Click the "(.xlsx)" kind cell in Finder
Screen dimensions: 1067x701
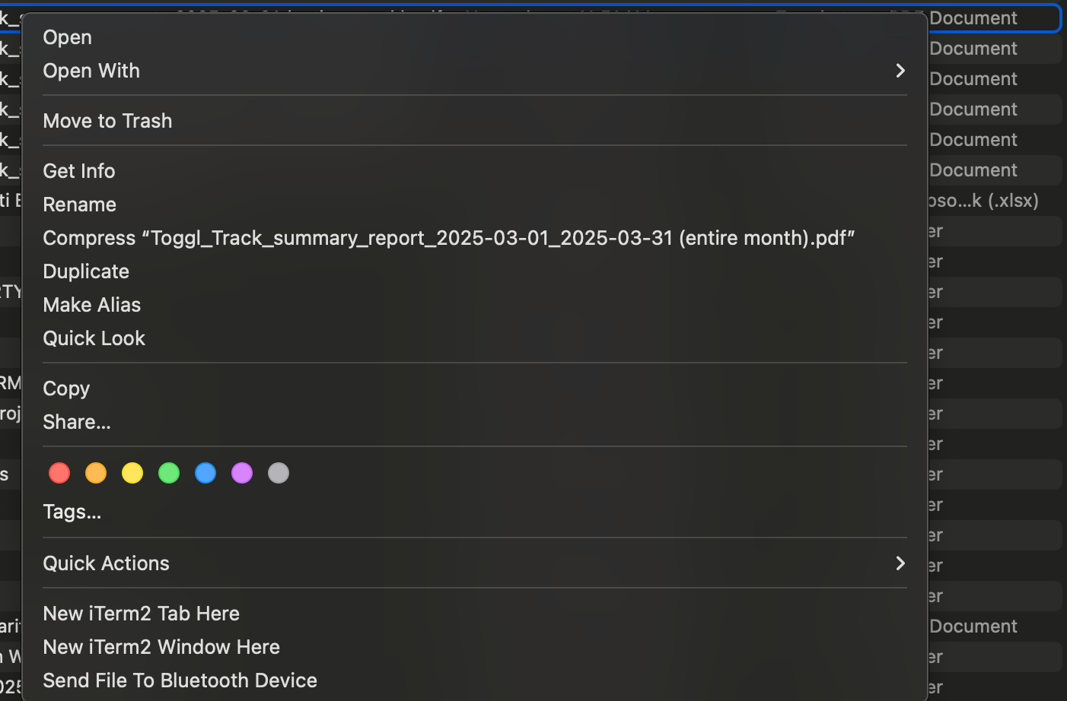(983, 201)
